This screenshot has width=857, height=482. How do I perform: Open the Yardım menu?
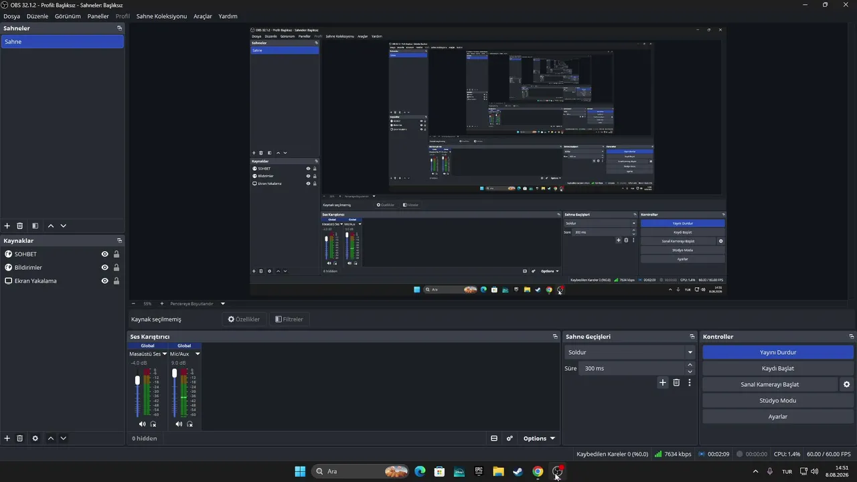tap(228, 16)
